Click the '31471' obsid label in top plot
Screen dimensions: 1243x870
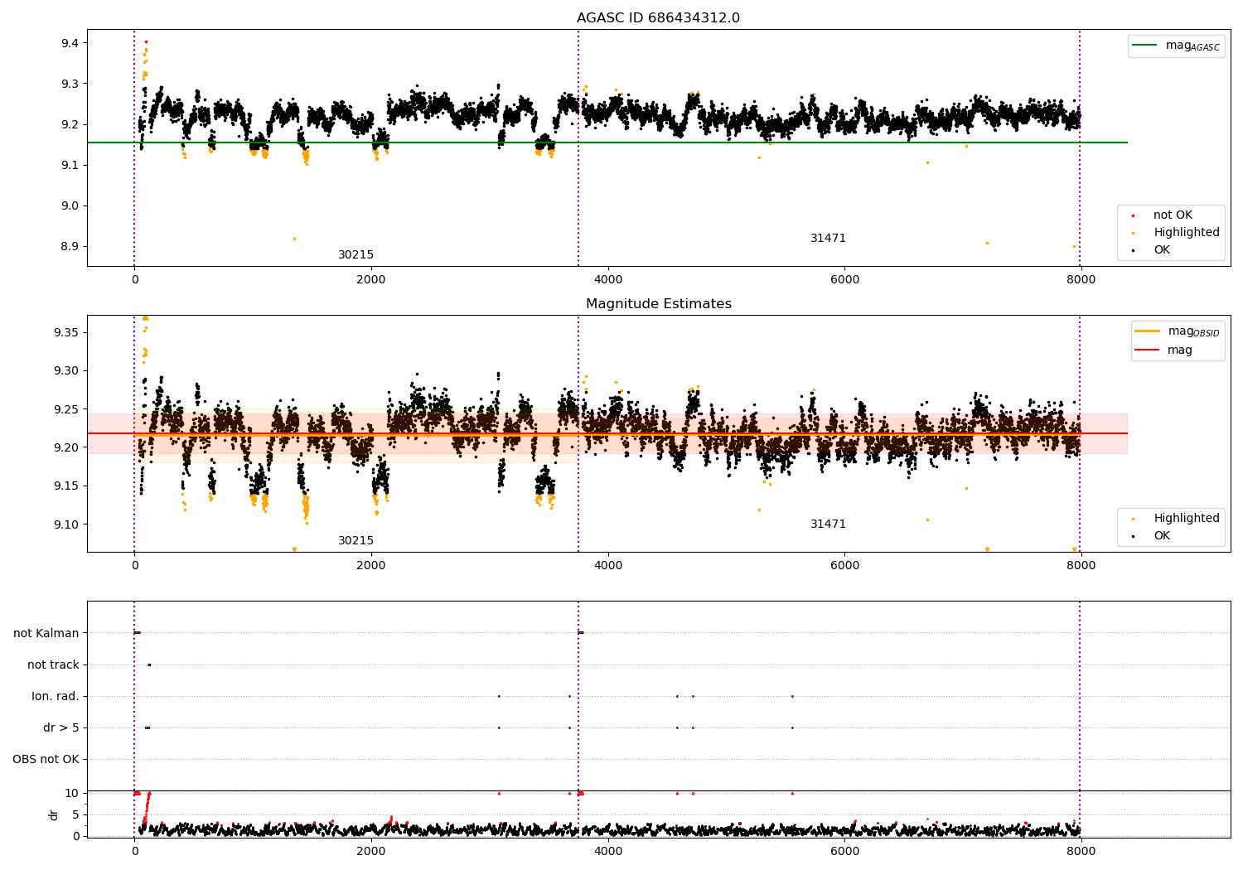click(x=828, y=239)
